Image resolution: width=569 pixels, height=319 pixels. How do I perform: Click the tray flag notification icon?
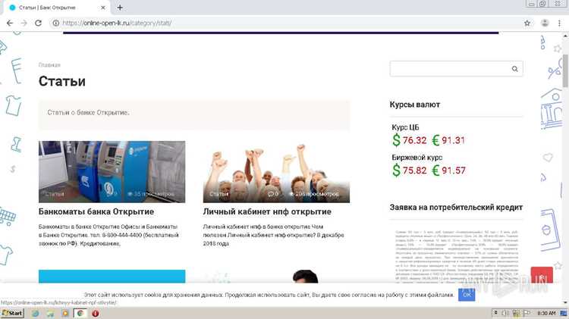coord(527,313)
